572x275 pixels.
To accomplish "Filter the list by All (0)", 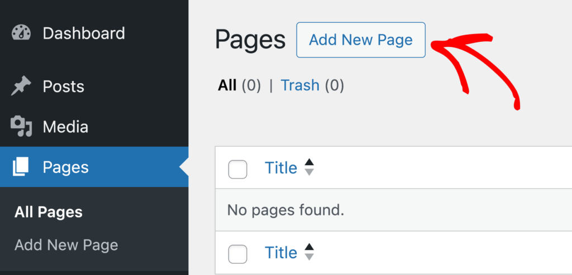I will 239,85.
